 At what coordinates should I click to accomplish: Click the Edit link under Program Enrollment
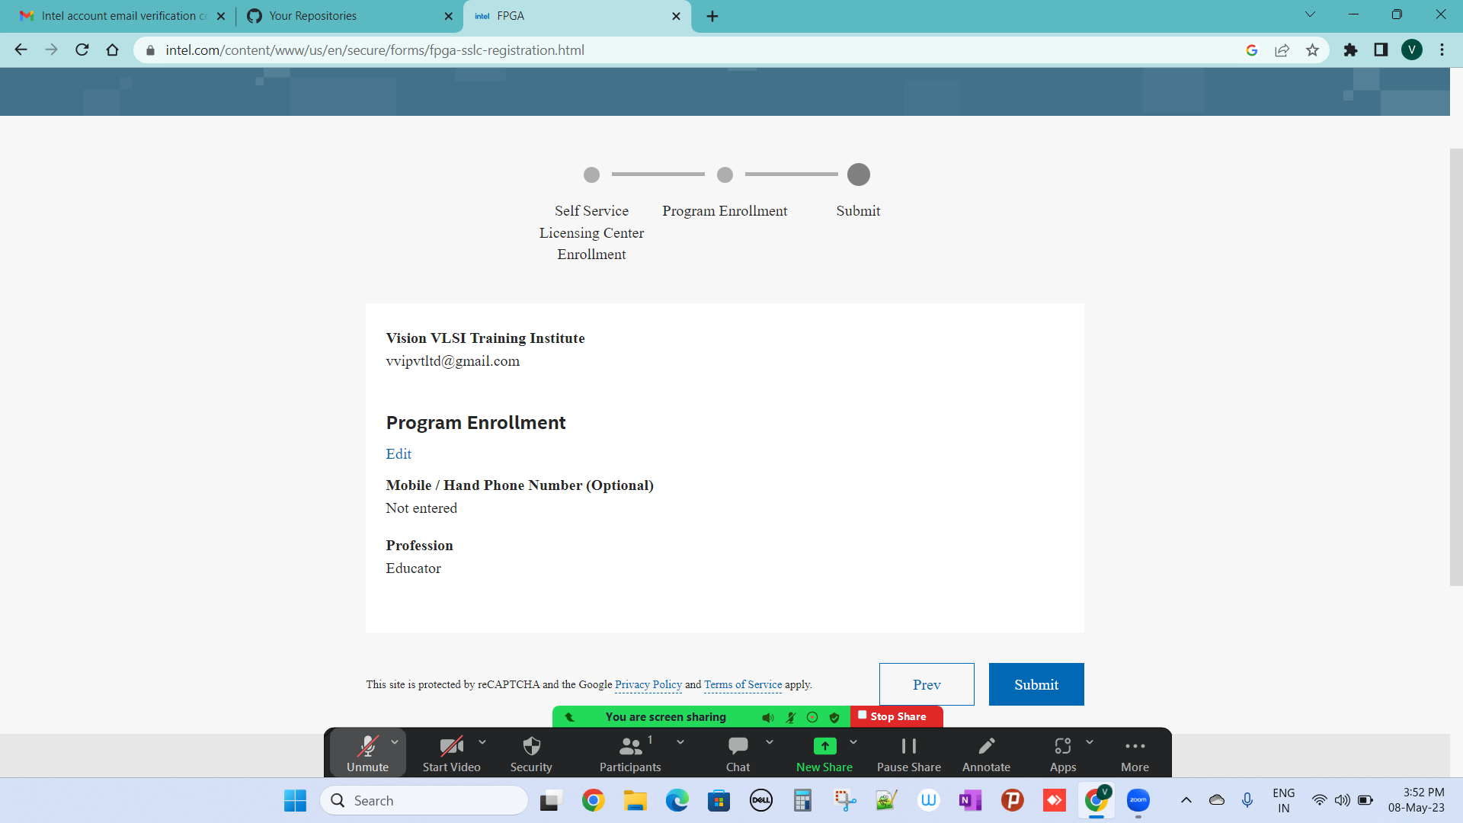[398, 453]
